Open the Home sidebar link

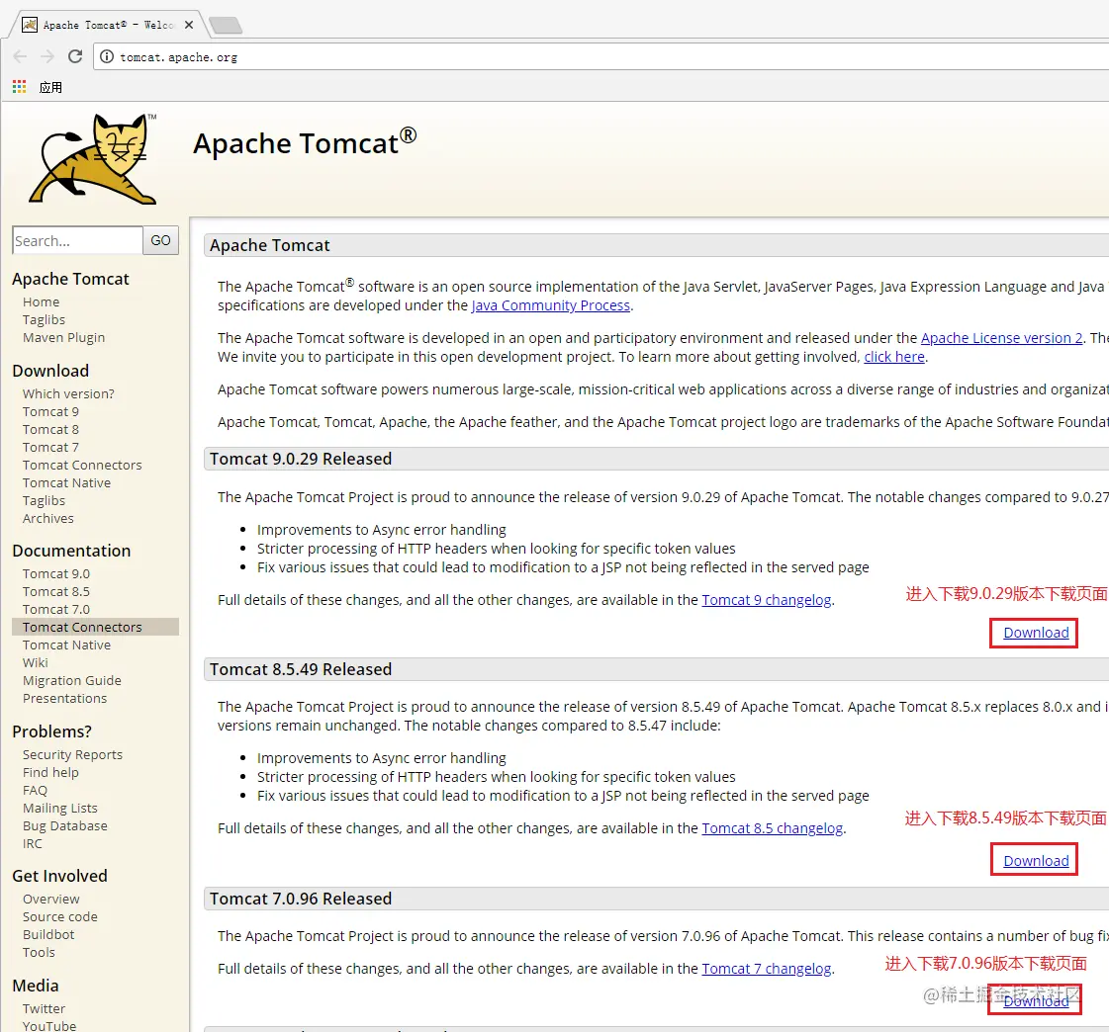(x=41, y=301)
